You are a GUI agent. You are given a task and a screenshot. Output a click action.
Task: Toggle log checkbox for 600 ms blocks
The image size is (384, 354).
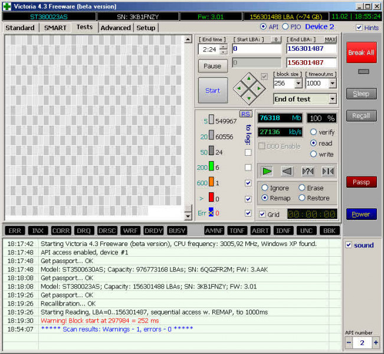click(x=248, y=183)
